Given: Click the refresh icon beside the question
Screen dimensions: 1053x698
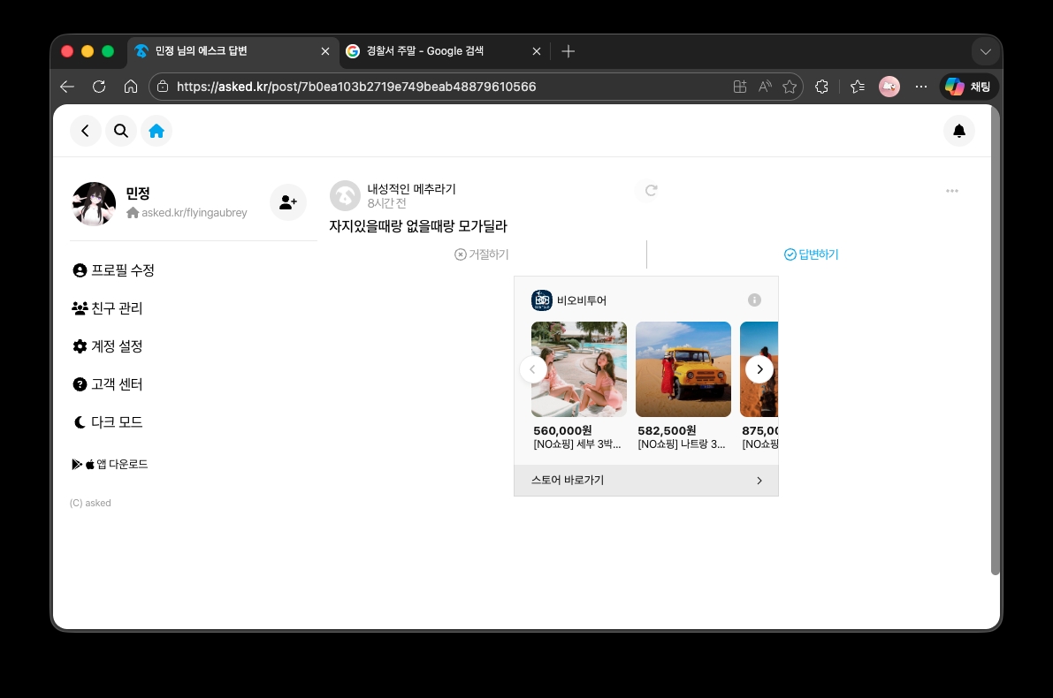Looking at the screenshot, I should click(651, 190).
